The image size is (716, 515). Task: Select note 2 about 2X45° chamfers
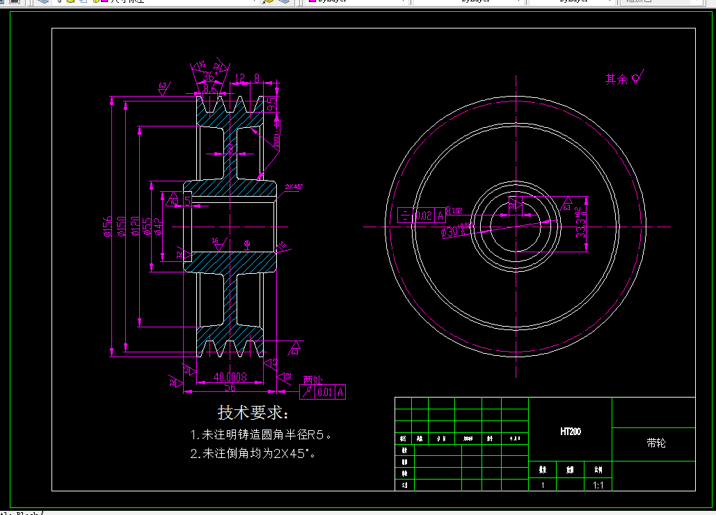[253, 453]
